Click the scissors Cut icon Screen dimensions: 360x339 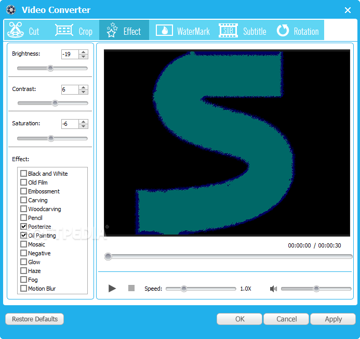tap(16, 30)
